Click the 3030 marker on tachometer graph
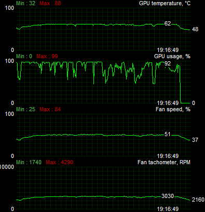Screen dimensions: 205x212 168,196
